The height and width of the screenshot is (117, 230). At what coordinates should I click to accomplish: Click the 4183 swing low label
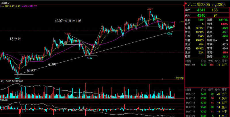(x=89, y=57)
